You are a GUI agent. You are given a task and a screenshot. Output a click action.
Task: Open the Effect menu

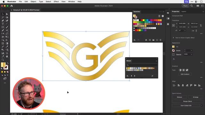point(56,2)
